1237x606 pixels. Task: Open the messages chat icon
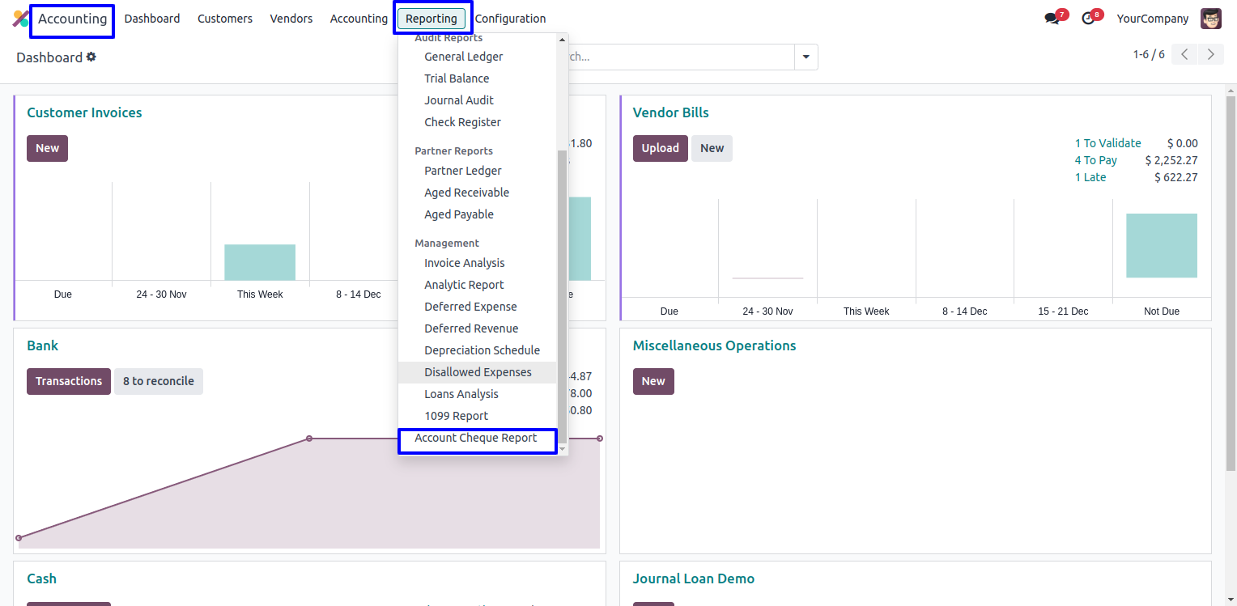point(1052,19)
